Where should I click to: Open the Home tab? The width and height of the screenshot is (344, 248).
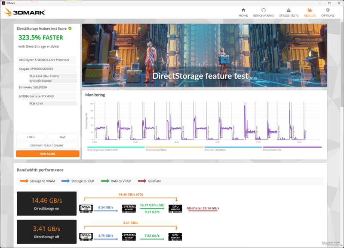pyautogui.click(x=243, y=12)
